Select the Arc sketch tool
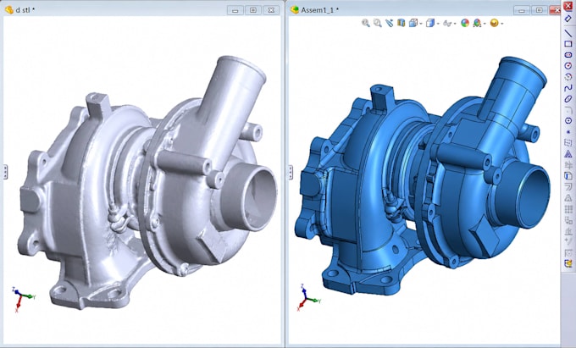This screenshot has width=576, height=348. [x=568, y=77]
